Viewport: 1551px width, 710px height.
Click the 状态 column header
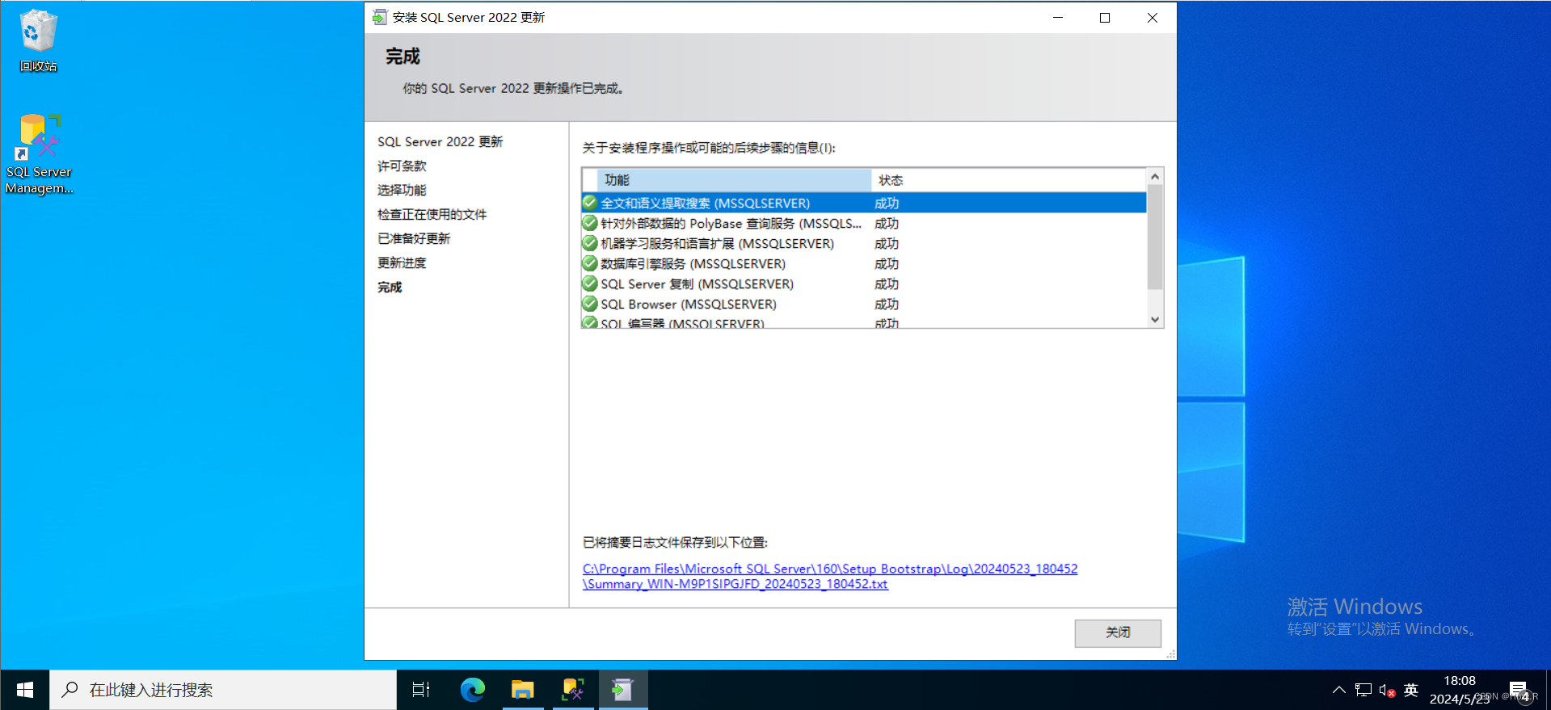coord(1008,180)
